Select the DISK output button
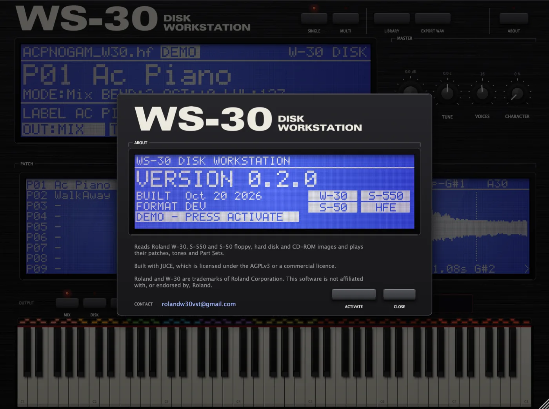 (x=95, y=303)
